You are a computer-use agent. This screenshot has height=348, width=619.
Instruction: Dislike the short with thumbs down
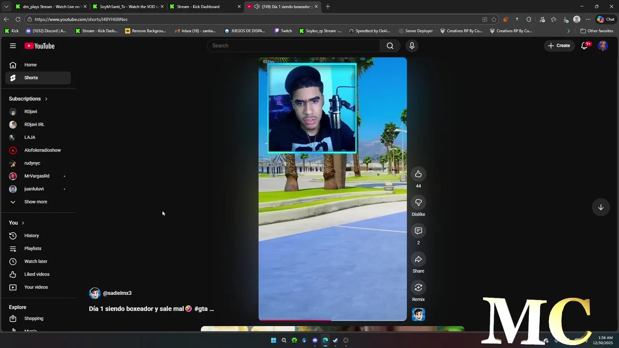coord(418,203)
